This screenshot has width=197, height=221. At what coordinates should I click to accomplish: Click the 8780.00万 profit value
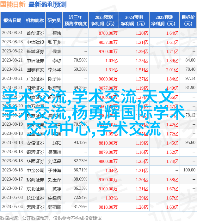108,33
